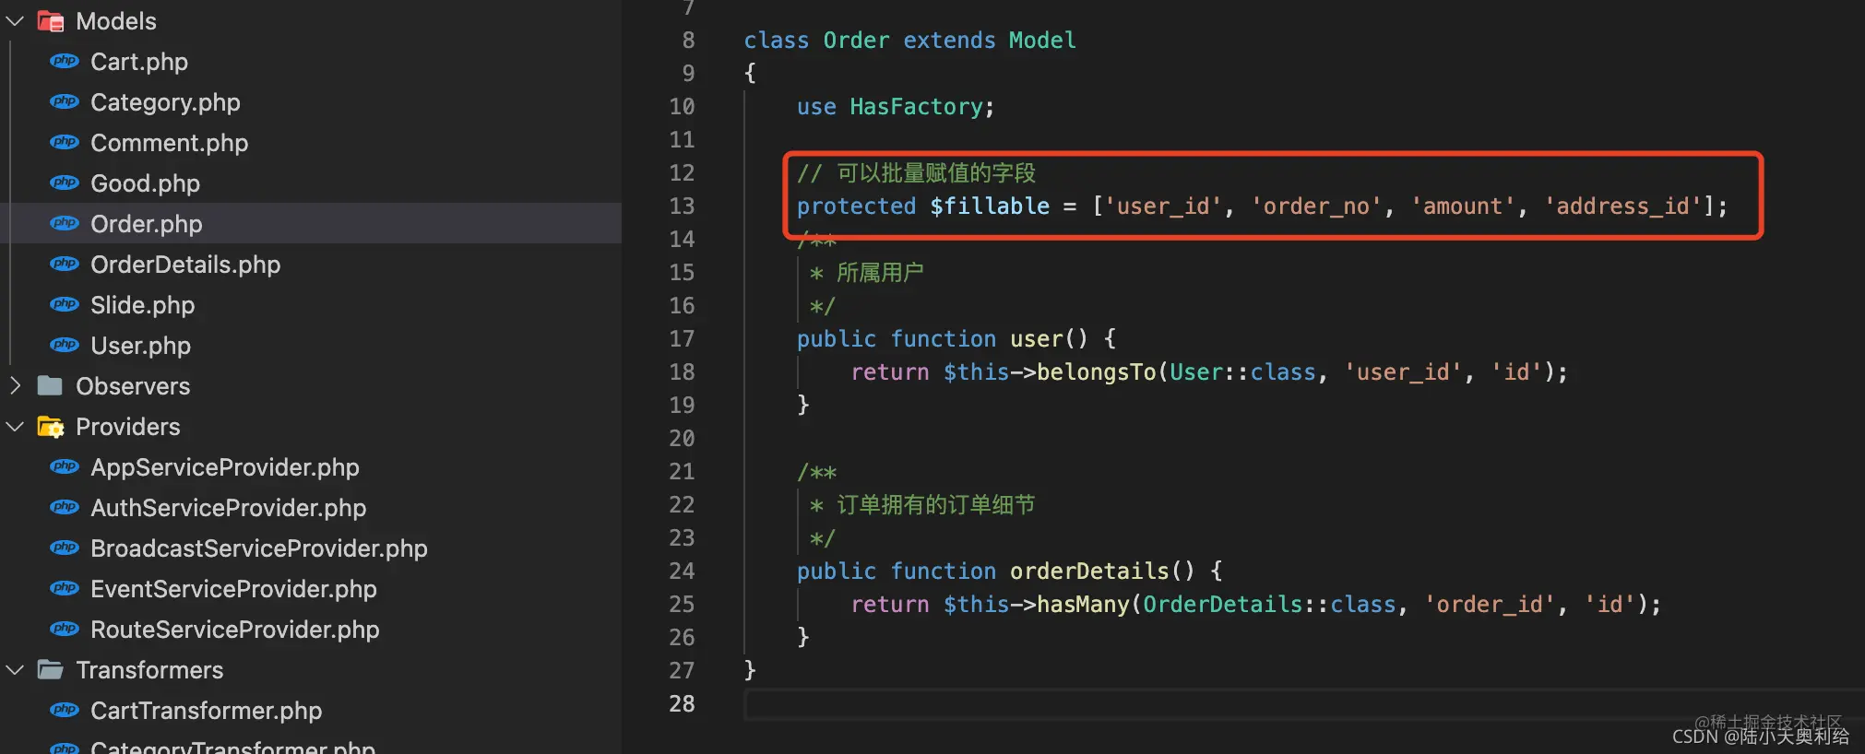Open BroadcastServiceProvider.php file

point(259,548)
